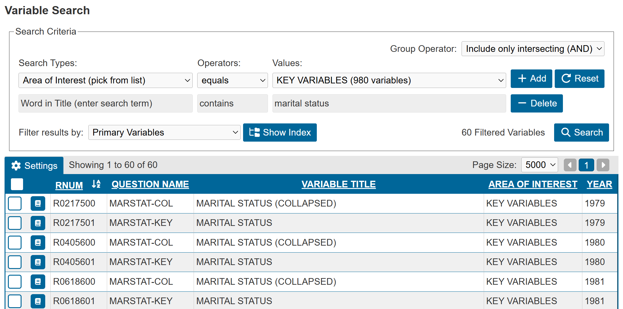The image size is (623, 309).
Task: Click the 60 Filtered Variables text
Action: click(503, 133)
